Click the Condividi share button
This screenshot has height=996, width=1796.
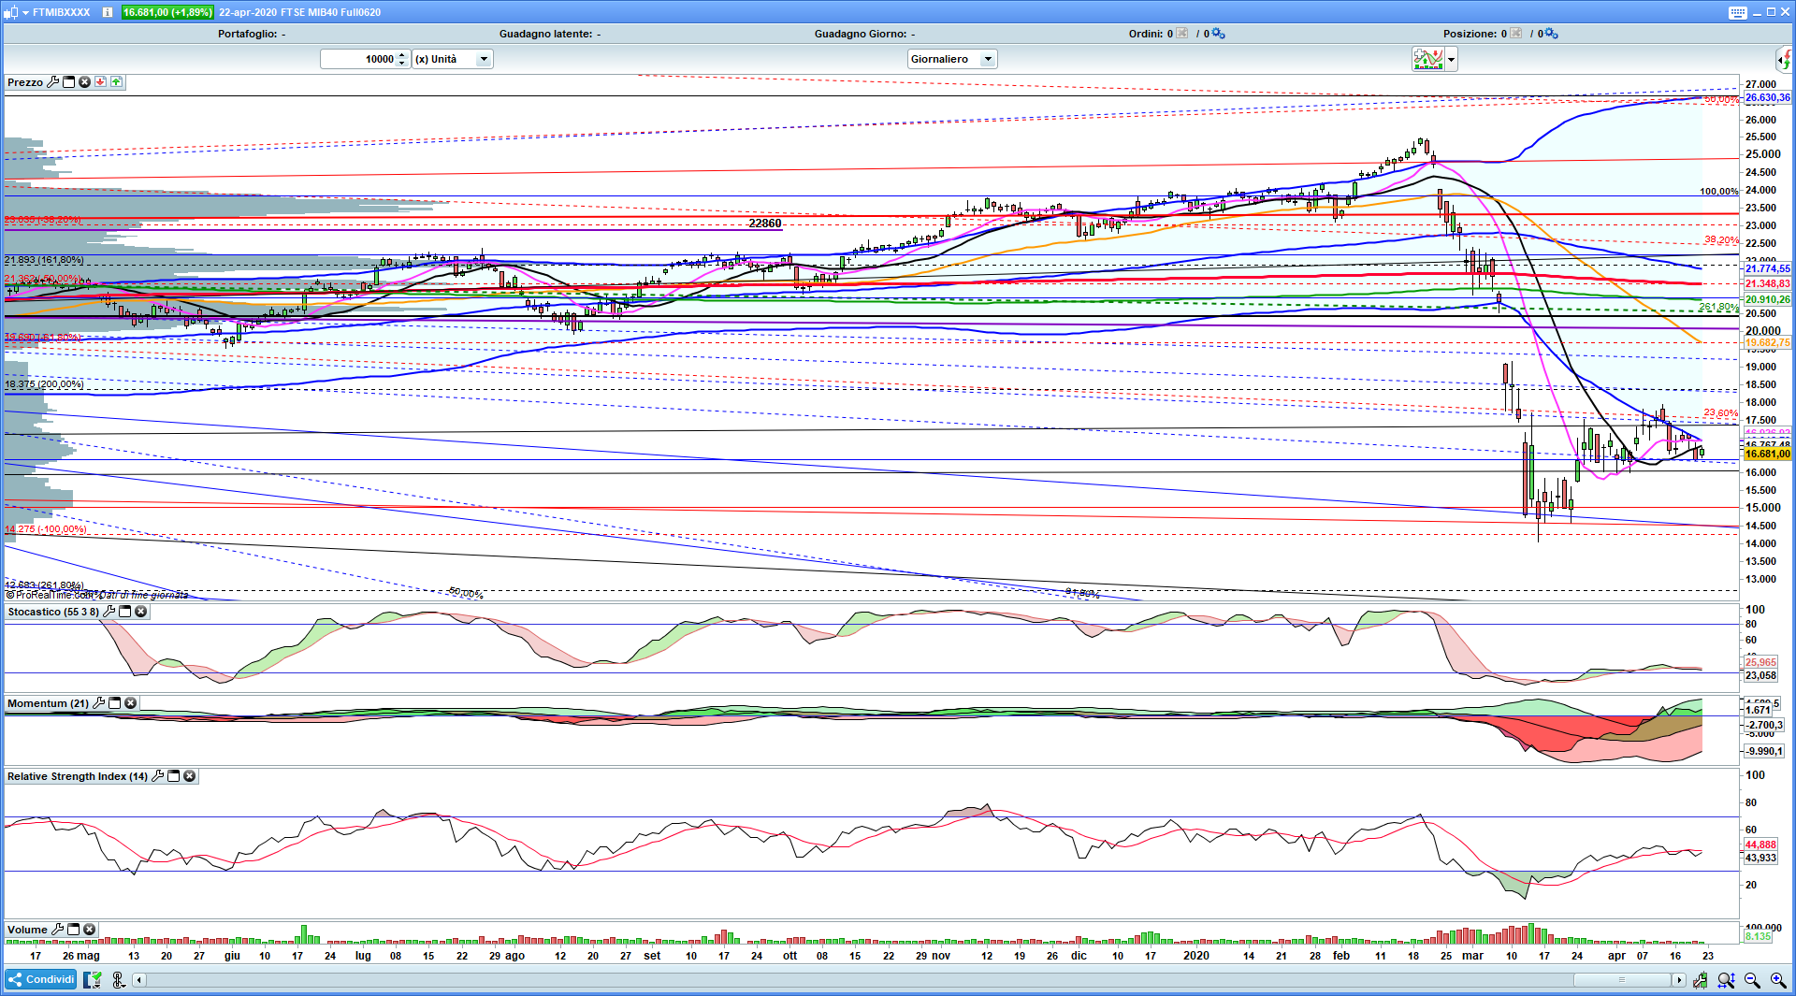click(40, 979)
